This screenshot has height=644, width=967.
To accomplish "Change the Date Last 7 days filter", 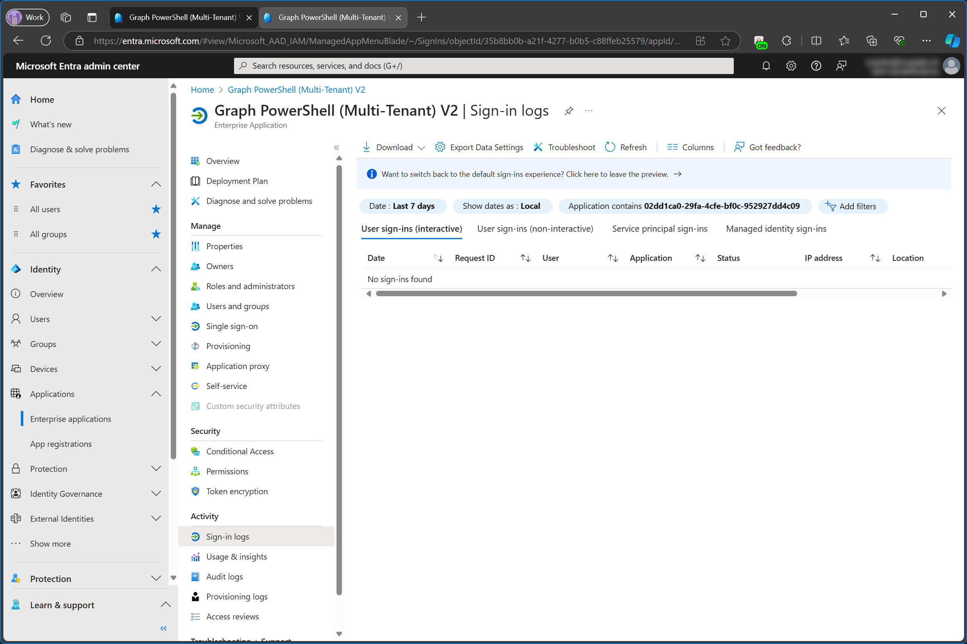I will tap(402, 206).
